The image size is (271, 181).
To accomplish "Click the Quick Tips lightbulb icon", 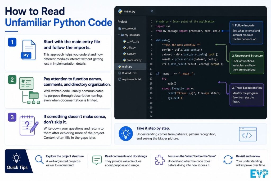I will [16, 158].
